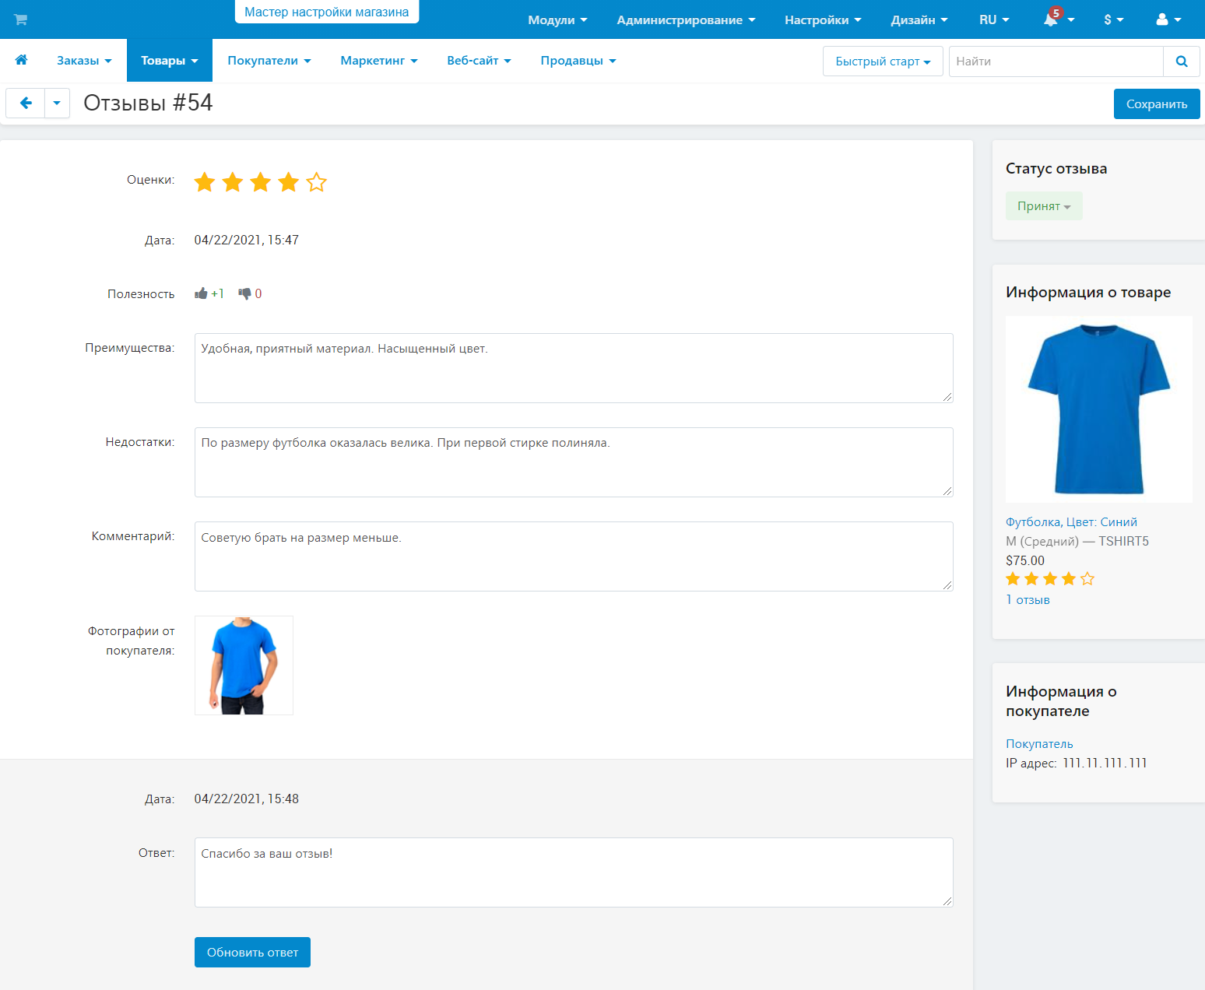
Task: Open the notifications bell
Action: click(1051, 19)
